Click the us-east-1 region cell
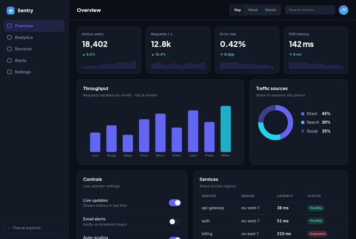The height and width of the screenshot is (239, 356). (250, 234)
